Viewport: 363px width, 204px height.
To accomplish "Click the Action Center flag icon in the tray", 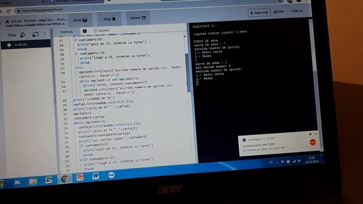I will pyautogui.click(x=282, y=162).
